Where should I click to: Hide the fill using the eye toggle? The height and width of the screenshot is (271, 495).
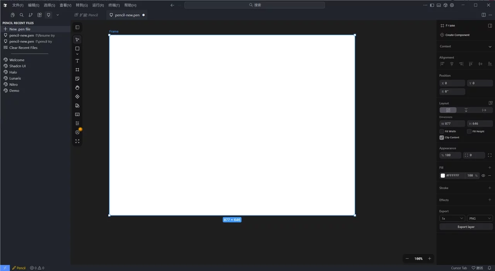pyautogui.click(x=483, y=175)
